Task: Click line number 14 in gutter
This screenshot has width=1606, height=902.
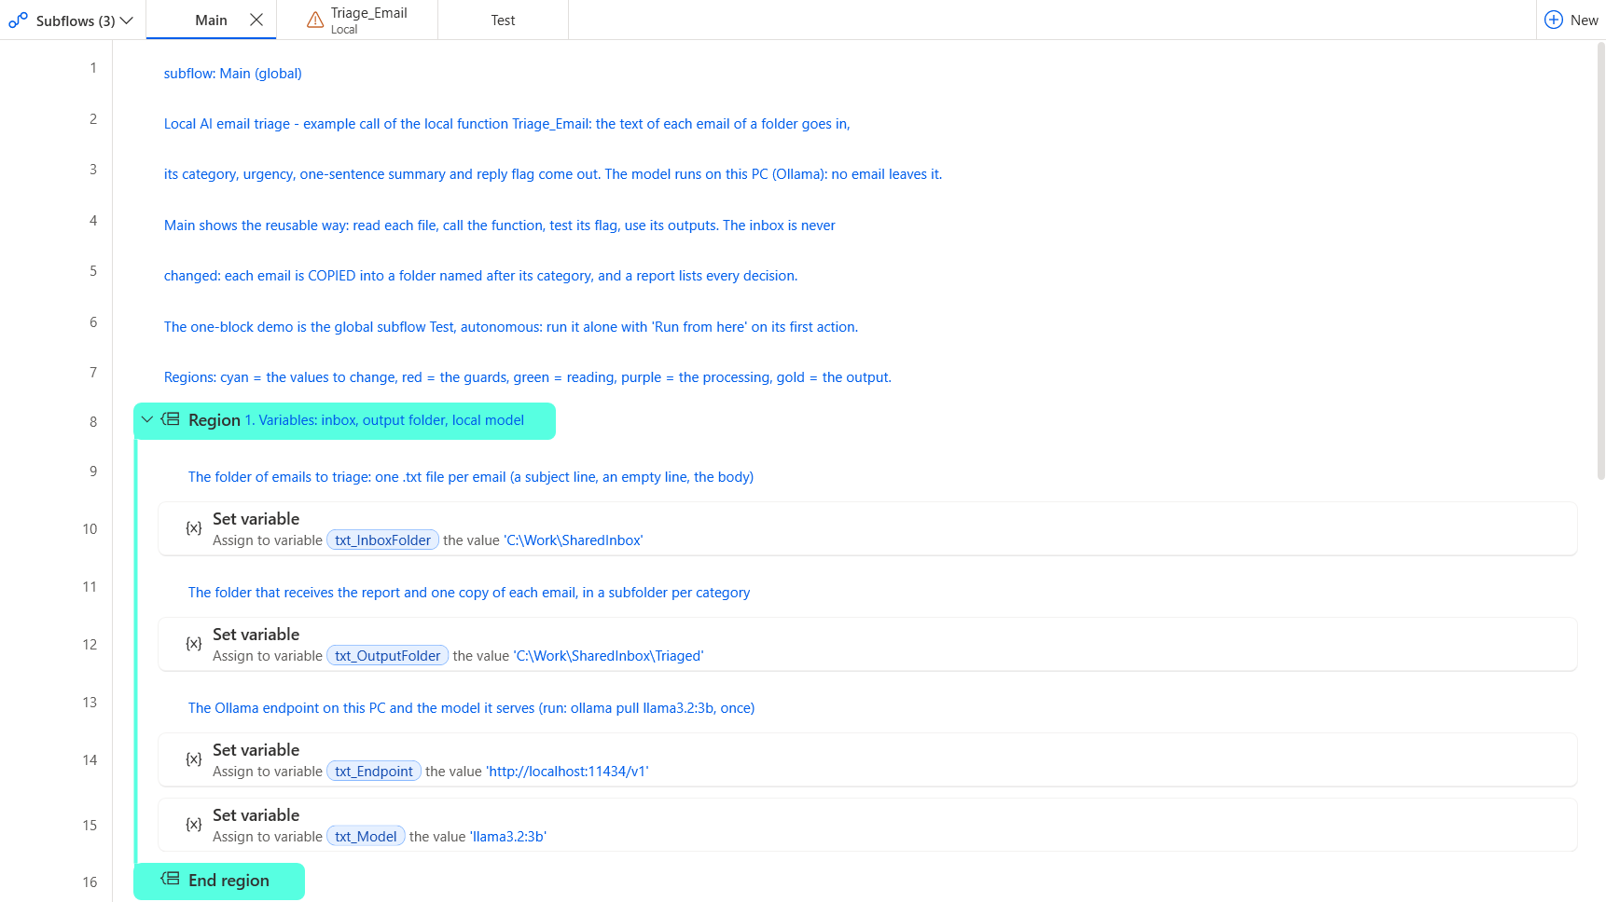Action: point(90,759)
